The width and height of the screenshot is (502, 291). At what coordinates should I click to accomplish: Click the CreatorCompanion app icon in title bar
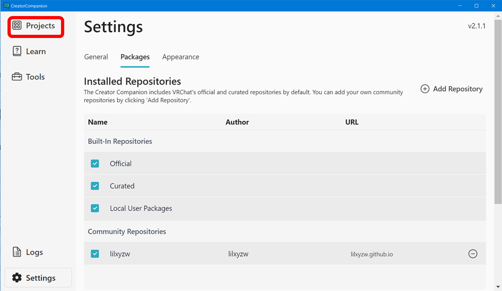click(x=5, y=5)
